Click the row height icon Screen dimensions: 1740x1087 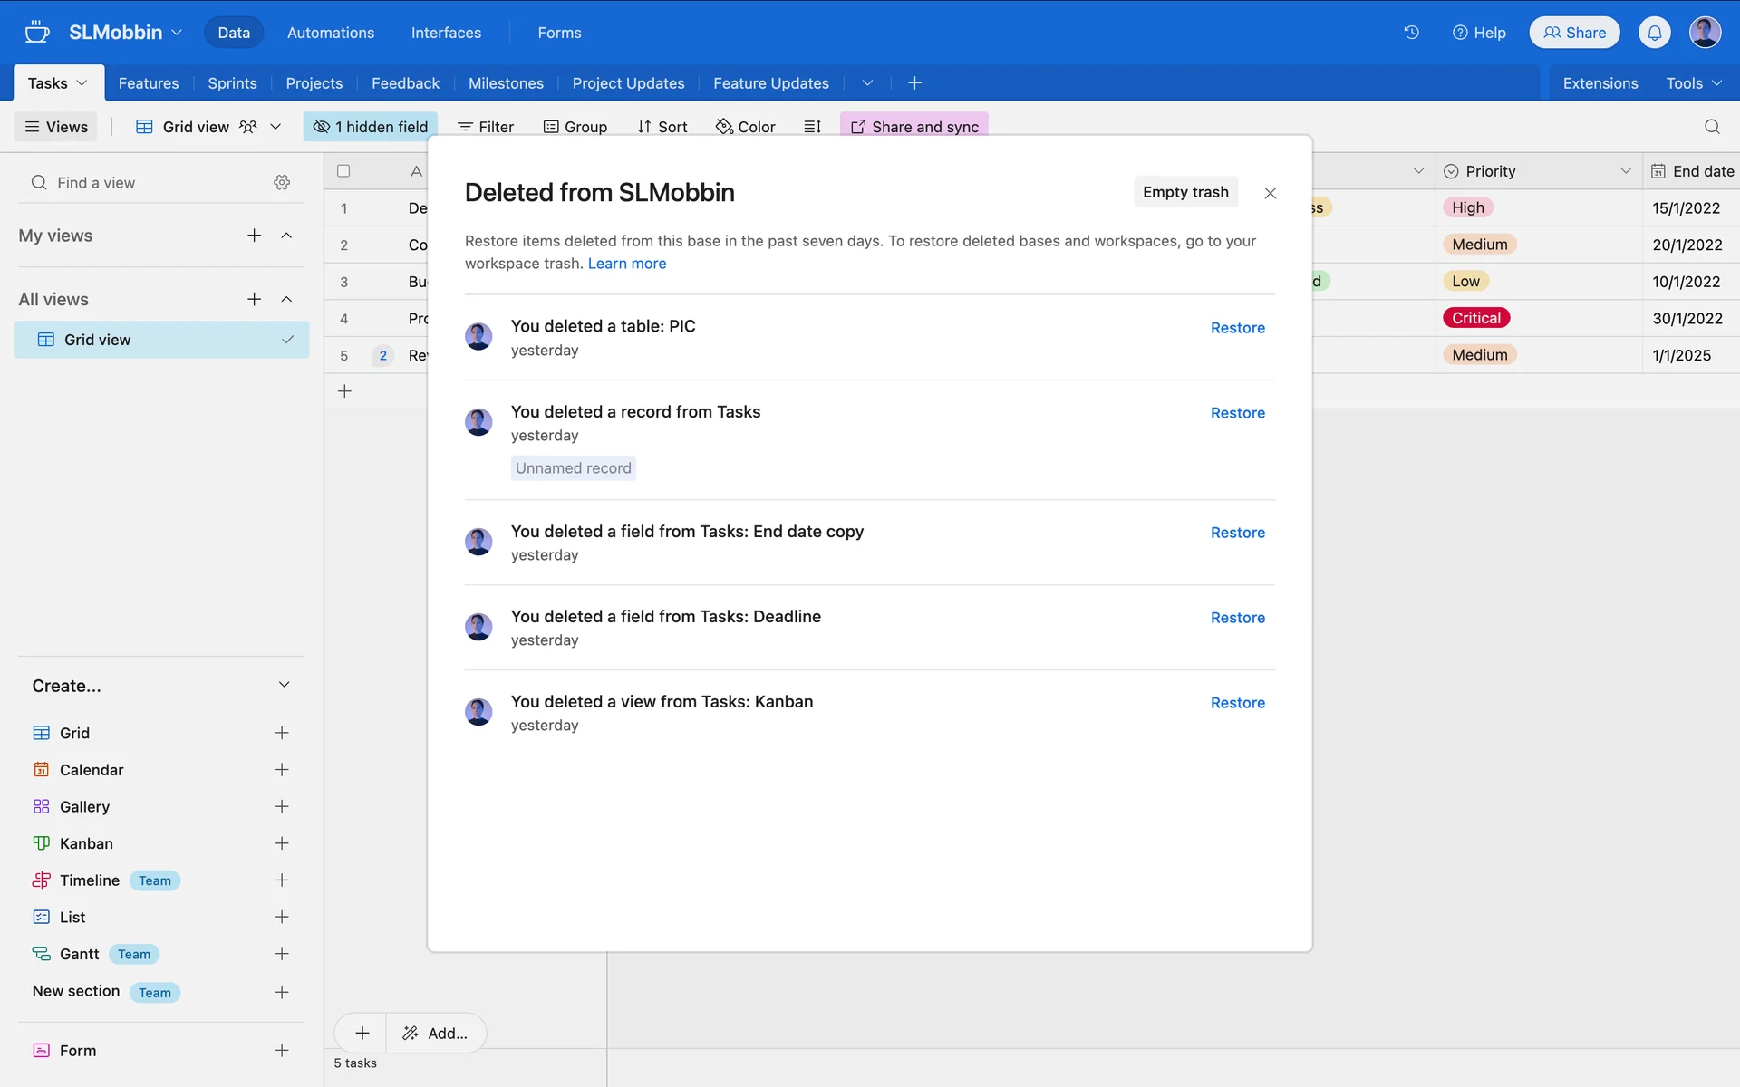point(812,127)
